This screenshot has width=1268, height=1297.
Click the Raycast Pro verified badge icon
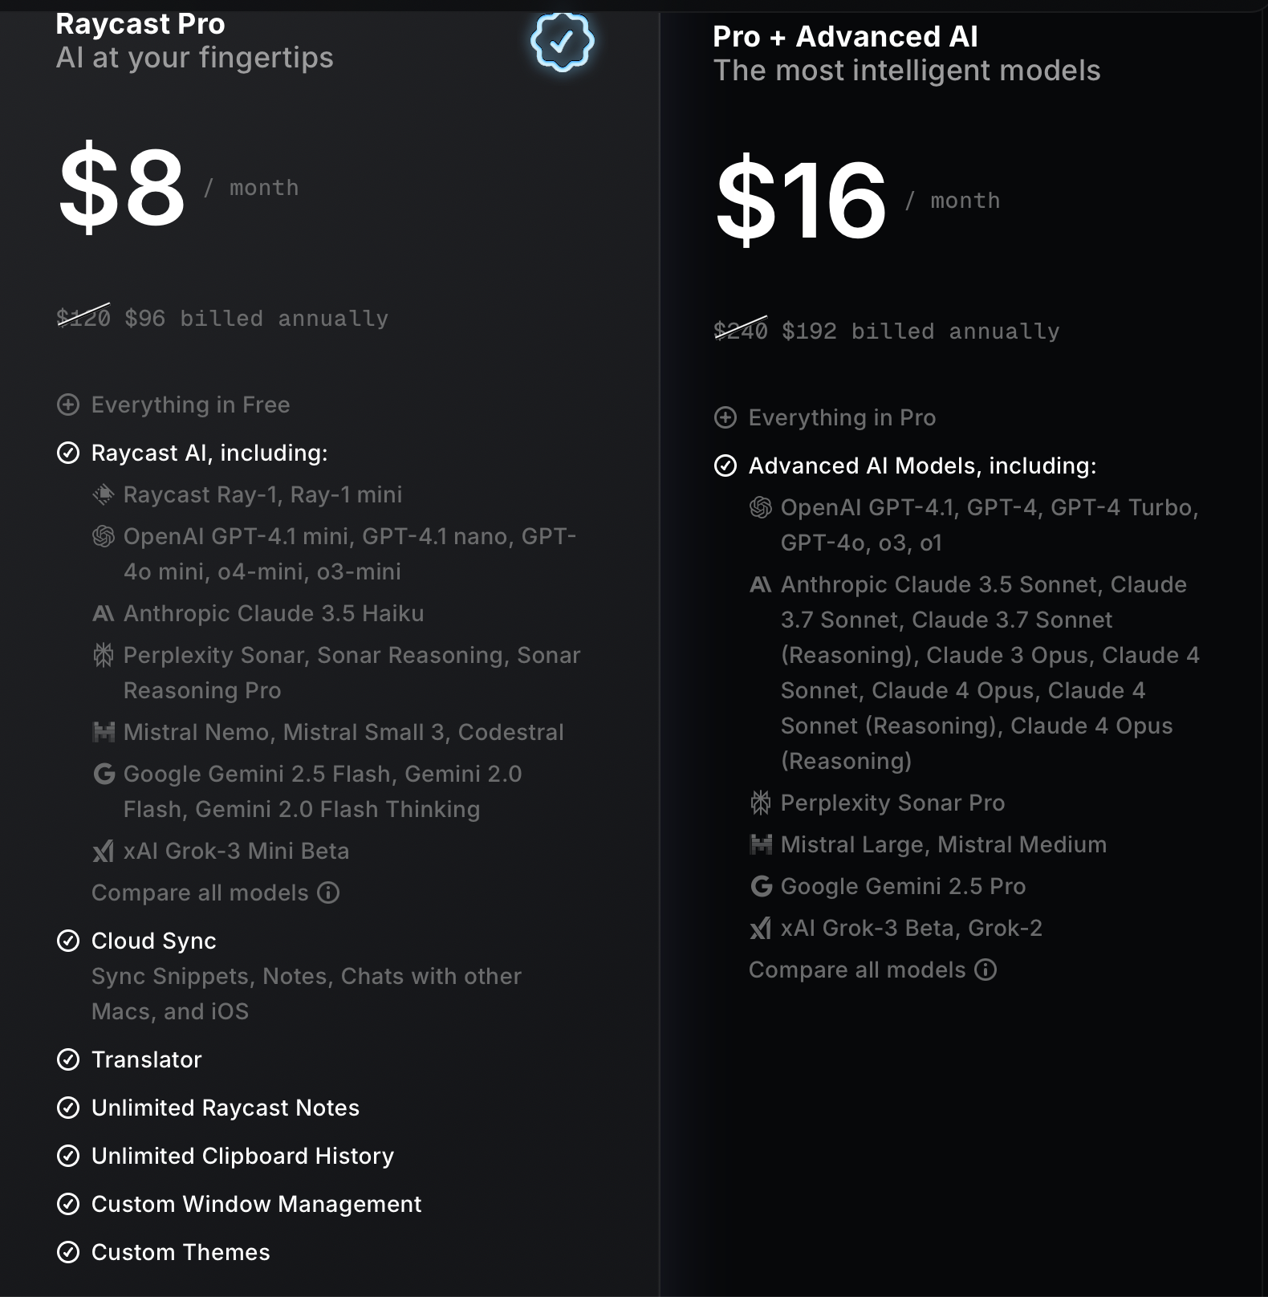pyautogui.click(x=562, y=41)
